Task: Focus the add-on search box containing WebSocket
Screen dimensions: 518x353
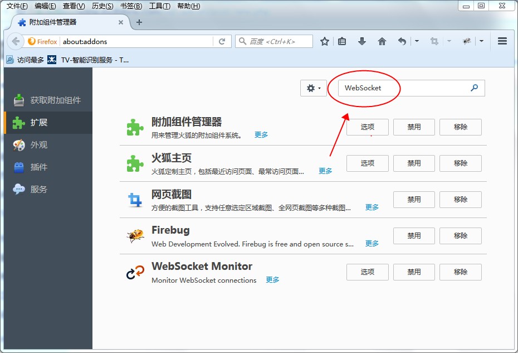Action: [411, 88]
